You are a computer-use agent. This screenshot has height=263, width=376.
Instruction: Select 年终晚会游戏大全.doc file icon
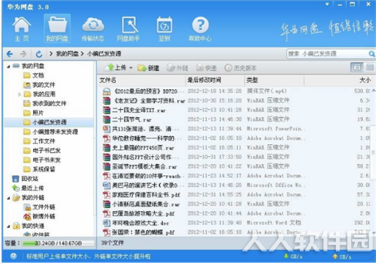pyautogui.click(x=107, y=223)
